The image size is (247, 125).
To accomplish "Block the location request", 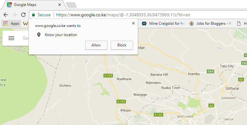I will click(122, 45).
